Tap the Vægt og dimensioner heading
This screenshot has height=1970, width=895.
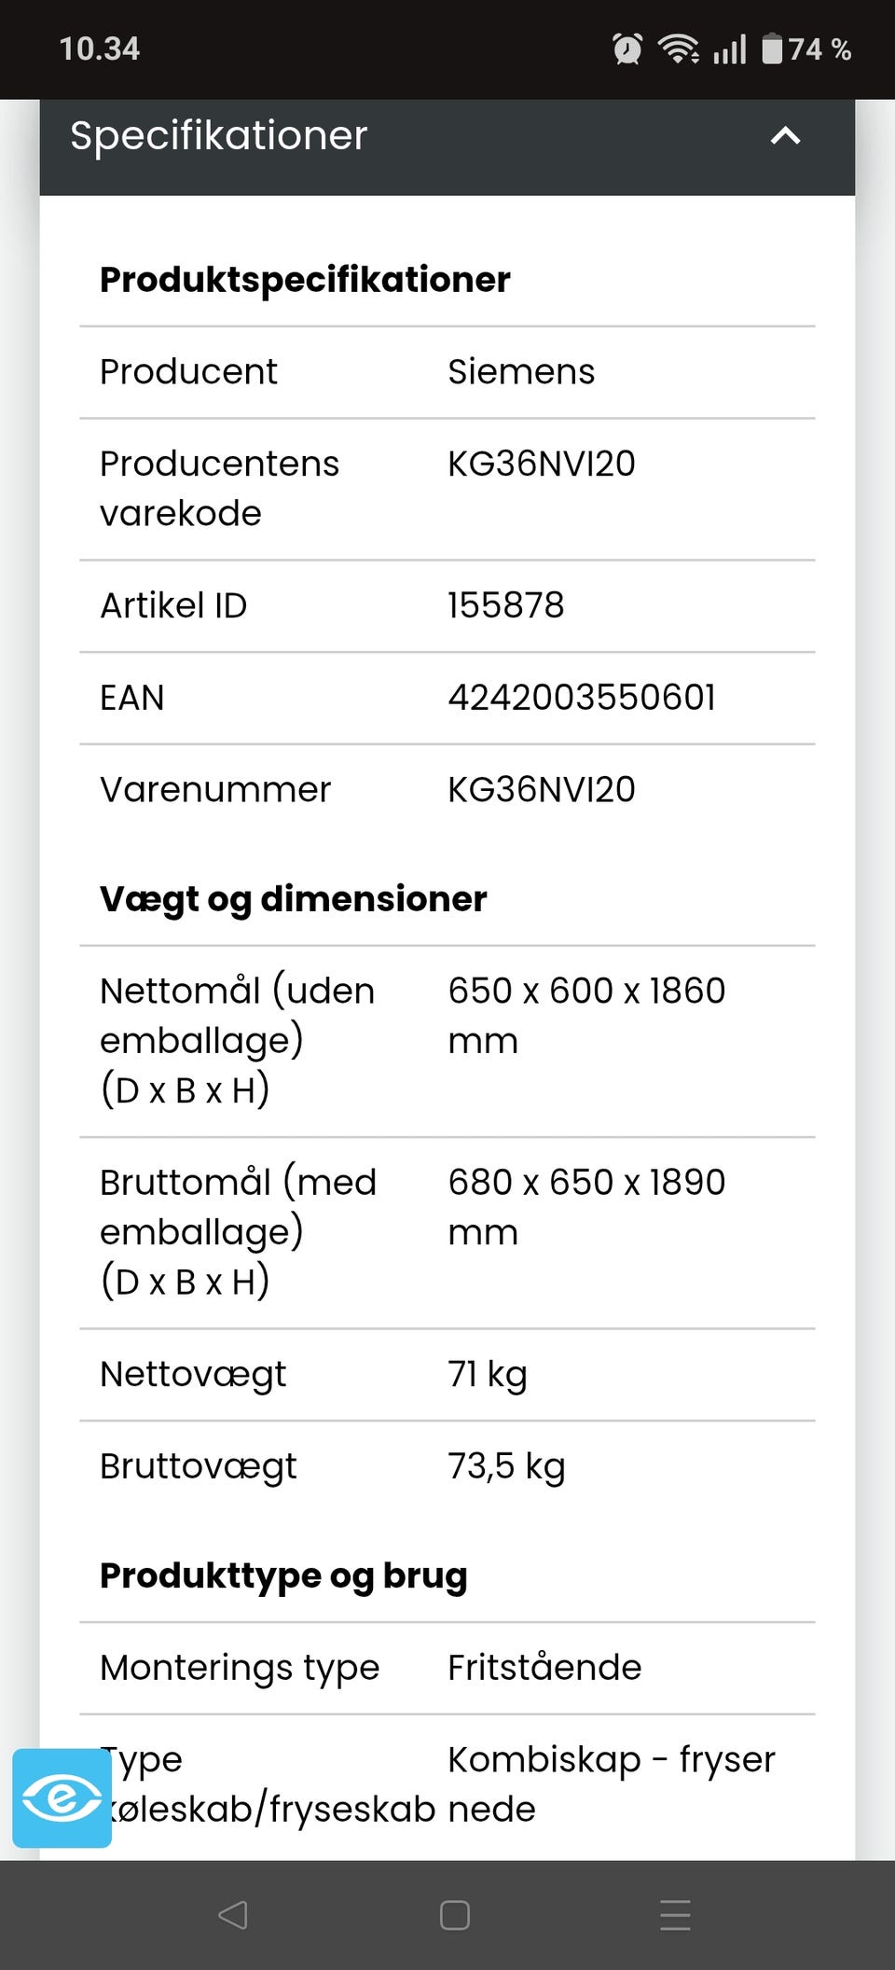click(294, 899)
